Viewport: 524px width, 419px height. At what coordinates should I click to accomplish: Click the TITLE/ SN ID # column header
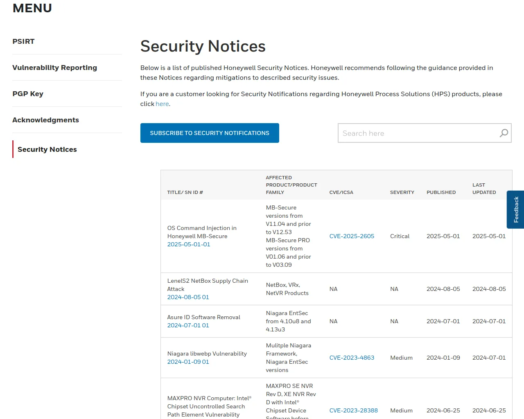(185, 192)
